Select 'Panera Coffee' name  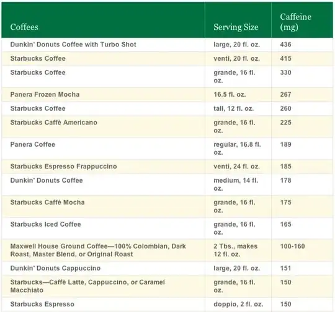pos(32,145)
